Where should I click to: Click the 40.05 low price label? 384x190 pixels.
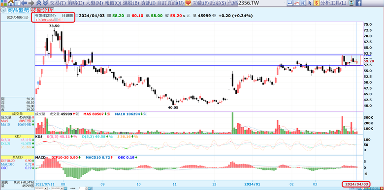pos(173,107)
